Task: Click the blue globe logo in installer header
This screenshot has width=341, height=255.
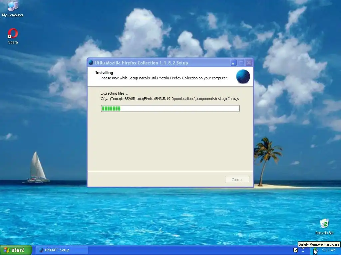Action: pyautogui.click(x=243, y=76)
